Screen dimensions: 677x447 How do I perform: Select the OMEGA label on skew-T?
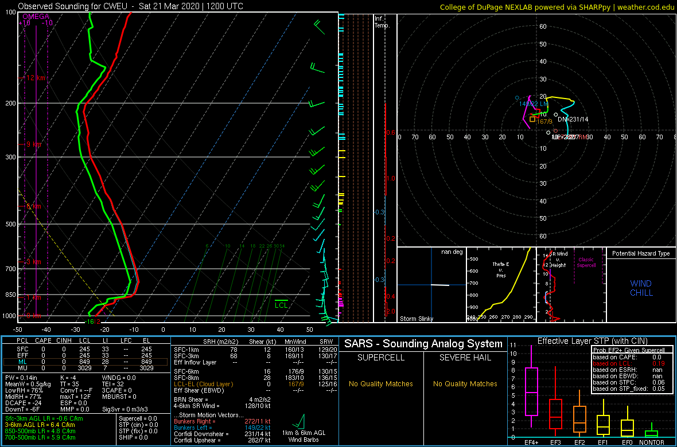click(x=36, y=17)
